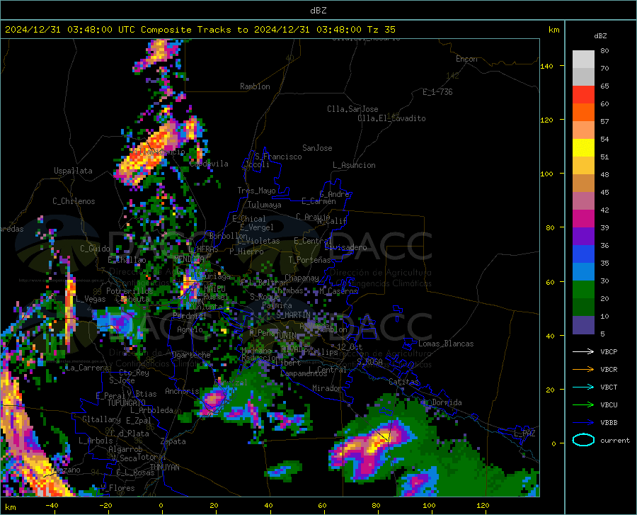Click the L_Vegas map label
This screenshot has width=637, height=515.
[x=91, y=299]
